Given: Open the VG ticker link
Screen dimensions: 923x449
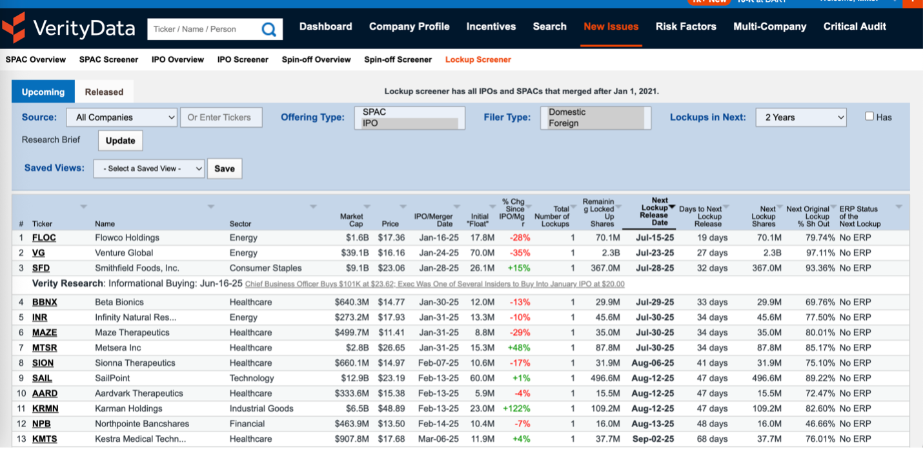Looking at the screenshot, I should point(39,253).
